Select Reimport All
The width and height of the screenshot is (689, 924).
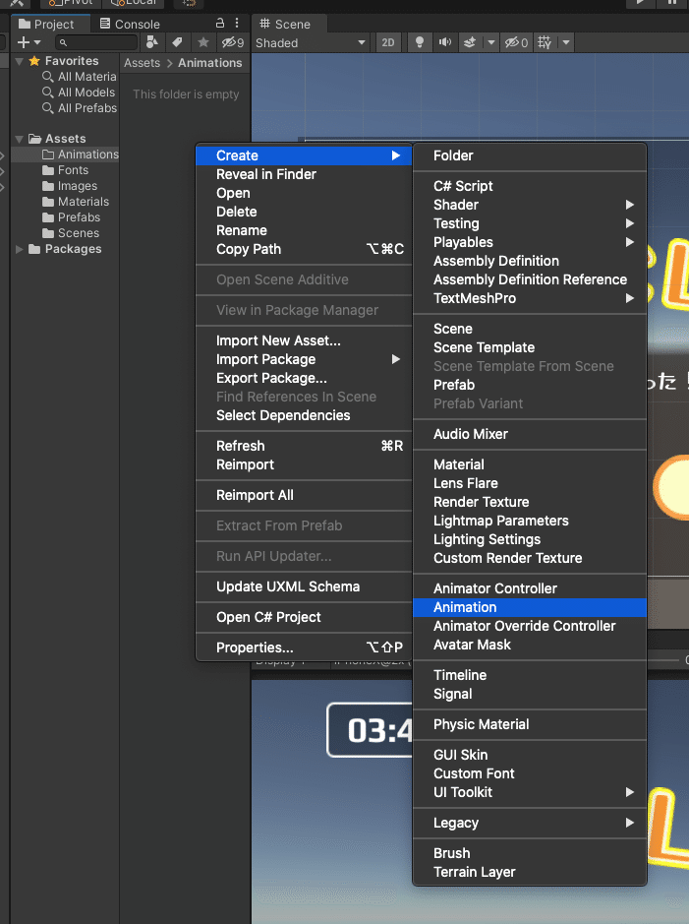[304, 496]
